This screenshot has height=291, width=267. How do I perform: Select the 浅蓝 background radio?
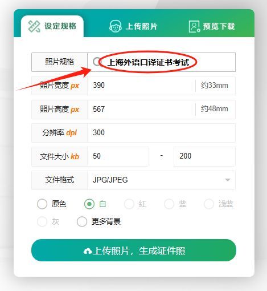[x=209, y=204]
